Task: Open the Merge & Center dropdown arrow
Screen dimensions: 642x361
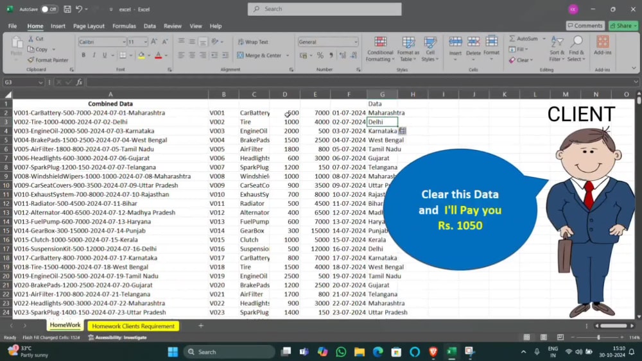Action: (x=288, y=55)
